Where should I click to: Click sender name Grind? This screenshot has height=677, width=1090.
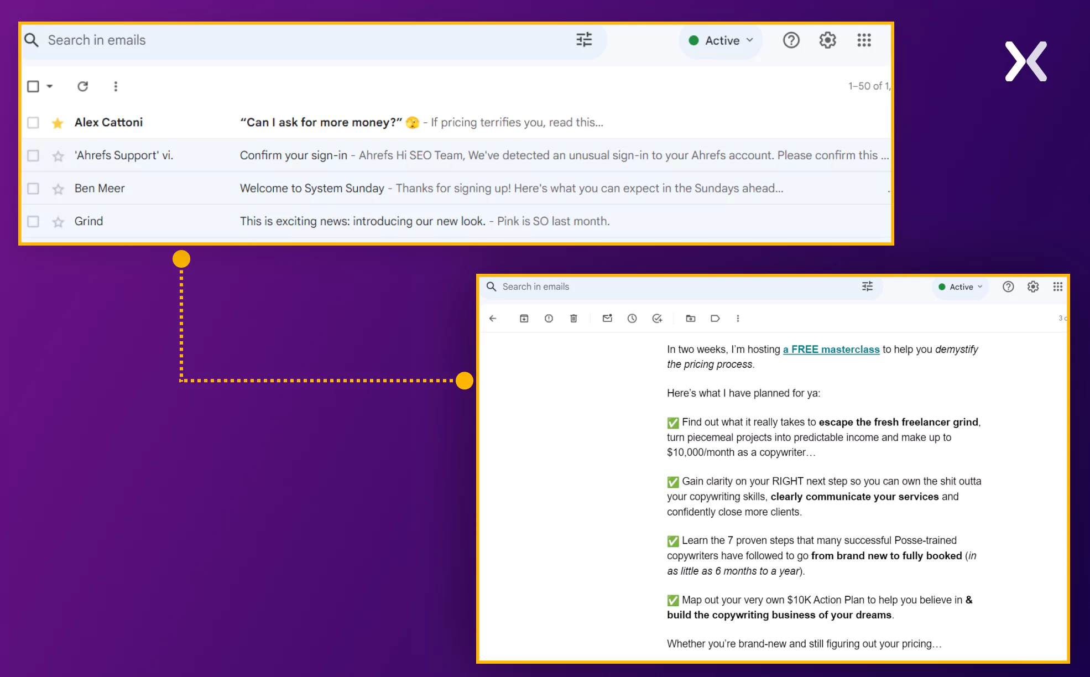click(x=88, y=221)
